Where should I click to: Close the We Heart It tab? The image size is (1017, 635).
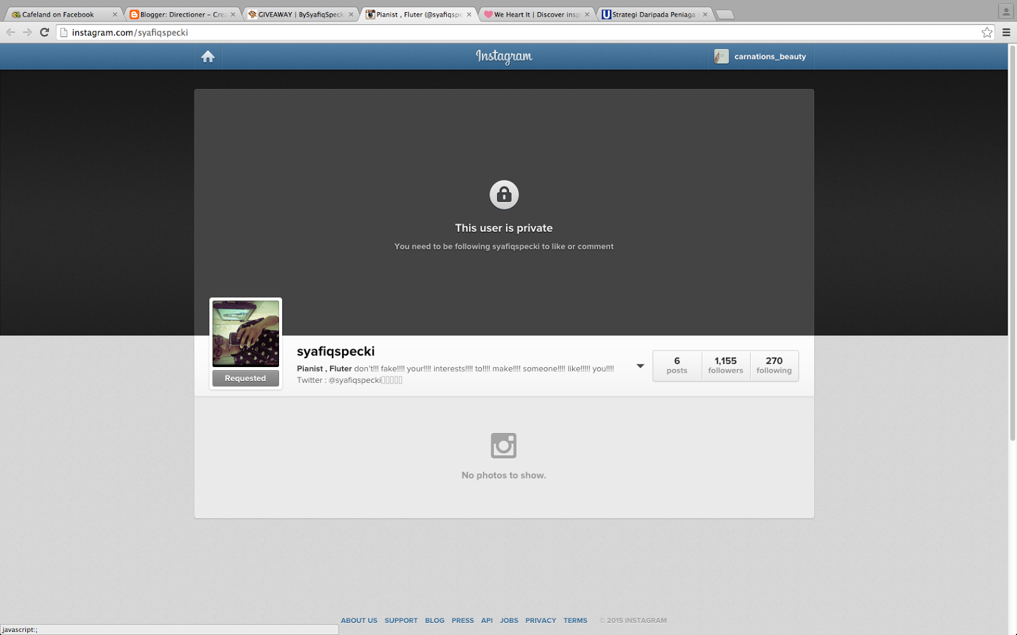pos(587,15)
